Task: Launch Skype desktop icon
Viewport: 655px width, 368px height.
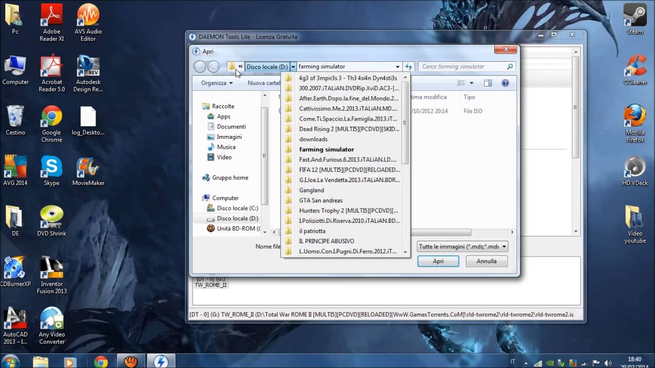Action: pos(52,171)
